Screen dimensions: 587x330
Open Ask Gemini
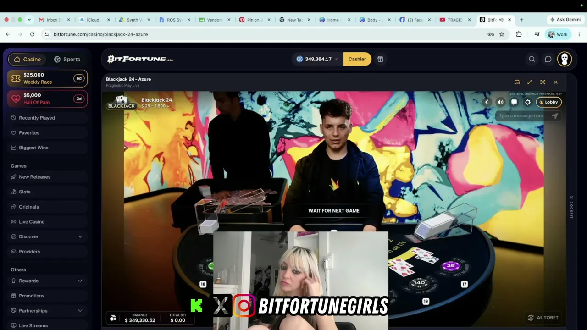pyautogui.click(x=565, y=20)
